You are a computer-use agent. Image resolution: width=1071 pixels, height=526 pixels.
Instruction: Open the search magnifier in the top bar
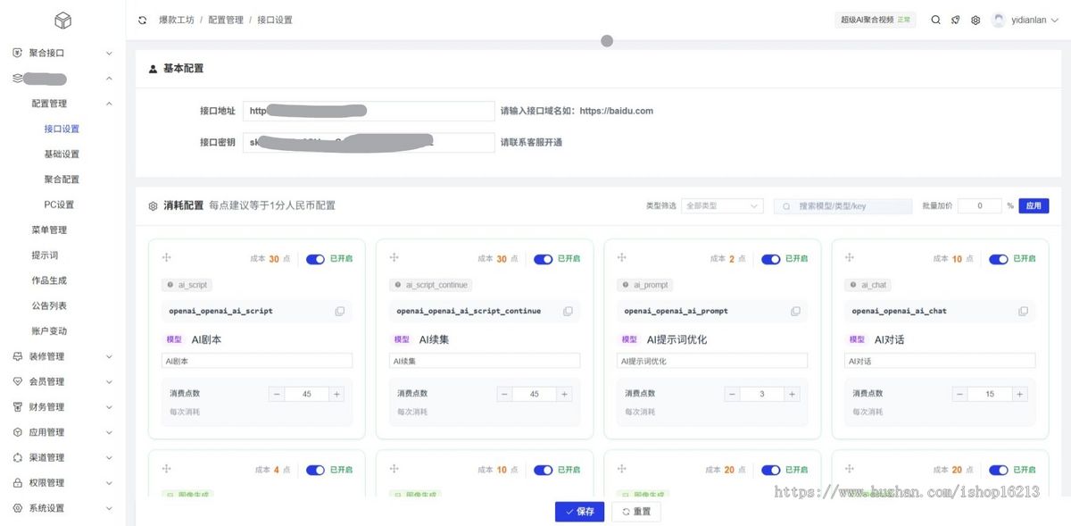(935, 20)
